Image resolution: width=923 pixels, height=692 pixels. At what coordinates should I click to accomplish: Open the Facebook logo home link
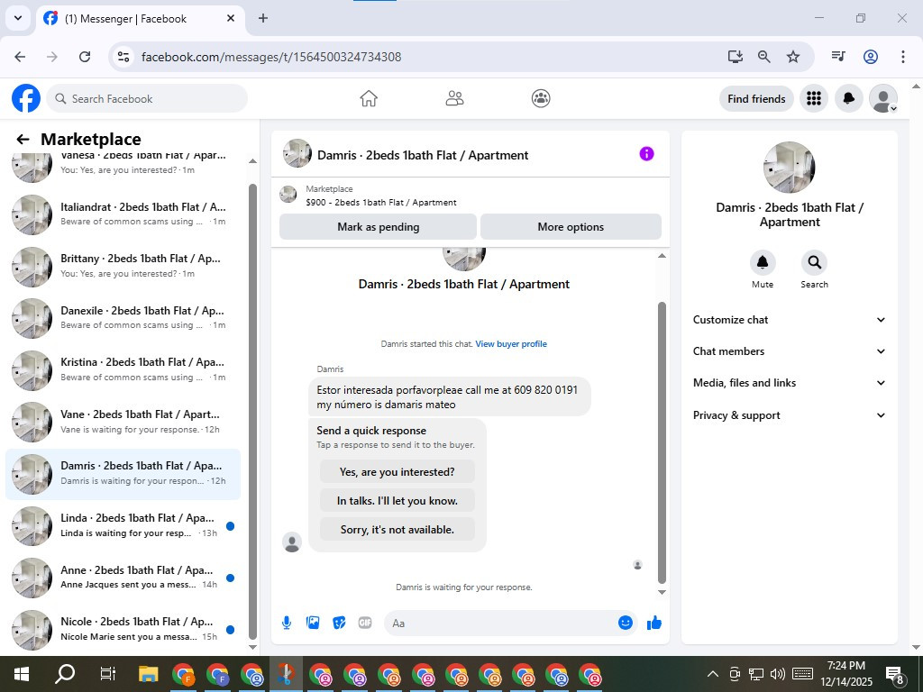[x=26, y=98]
